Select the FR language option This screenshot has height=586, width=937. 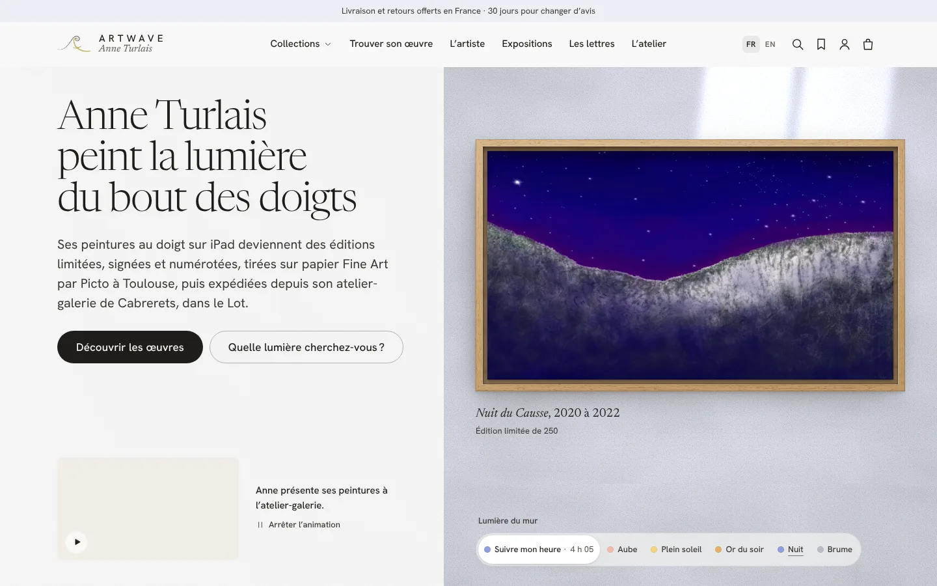point(751,44)
